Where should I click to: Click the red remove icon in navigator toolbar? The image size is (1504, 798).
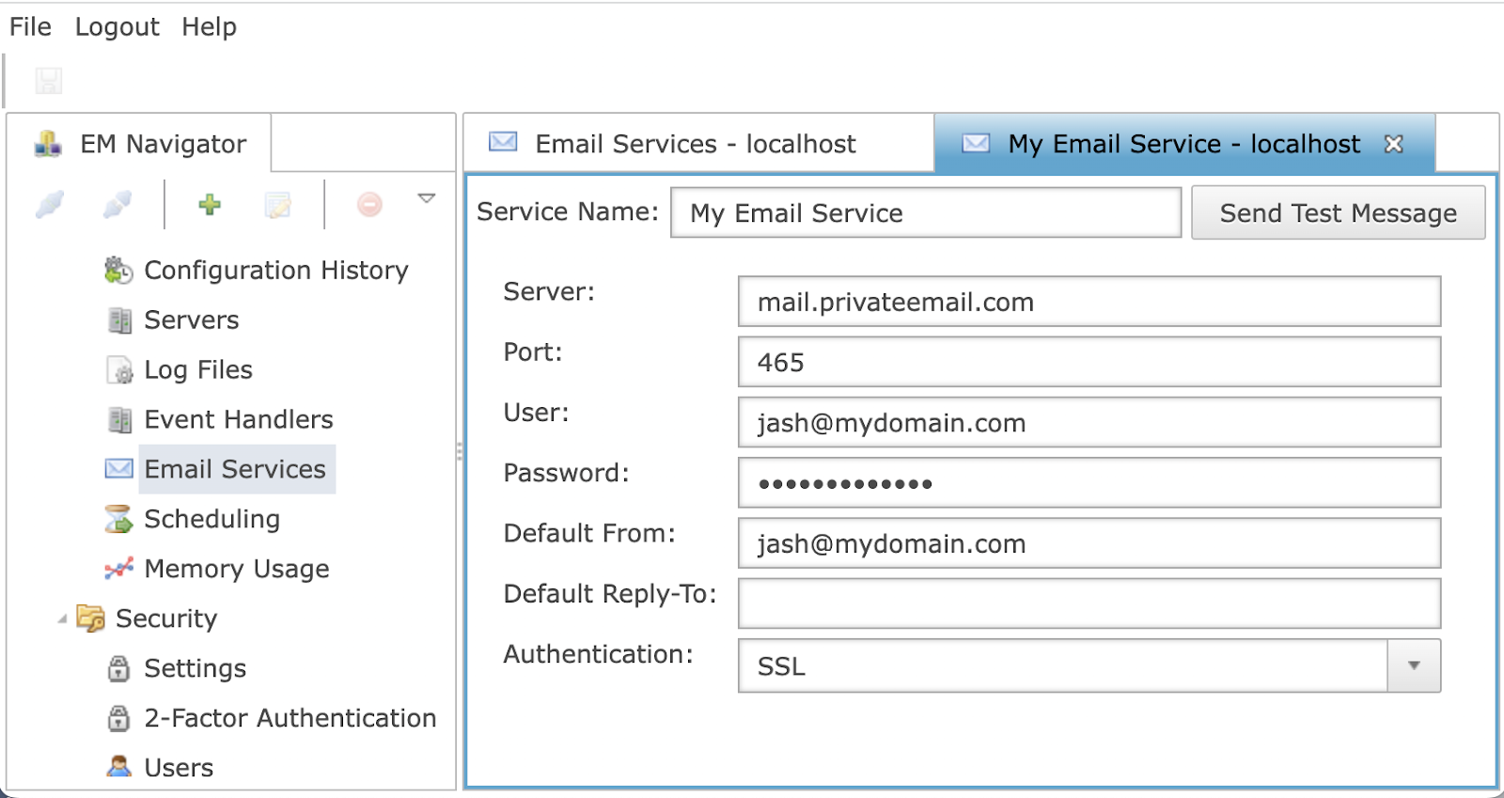click(369, 204)
